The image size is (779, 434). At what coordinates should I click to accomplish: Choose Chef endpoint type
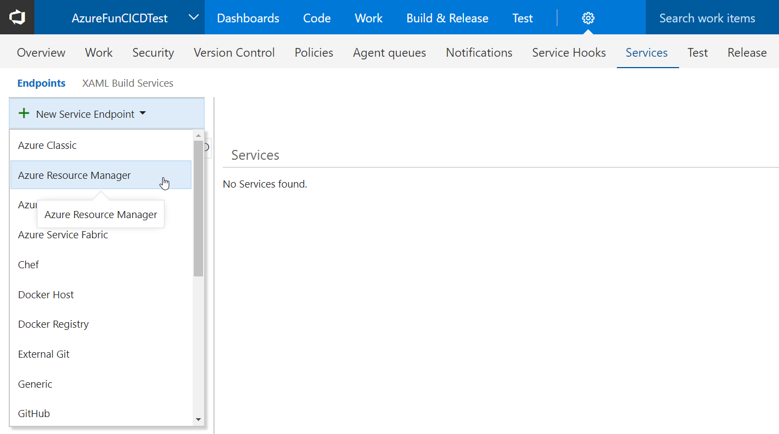coord(101,264)
